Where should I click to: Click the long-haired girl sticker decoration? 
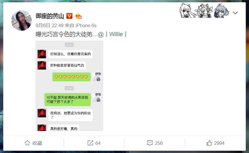pyautogui.click(x=187, y=10)
